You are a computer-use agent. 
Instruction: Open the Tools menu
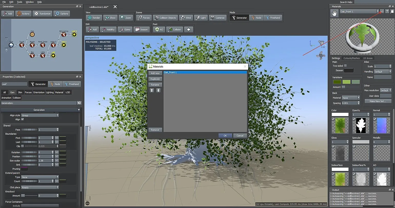pyautogui.click(x=19, y=2)
